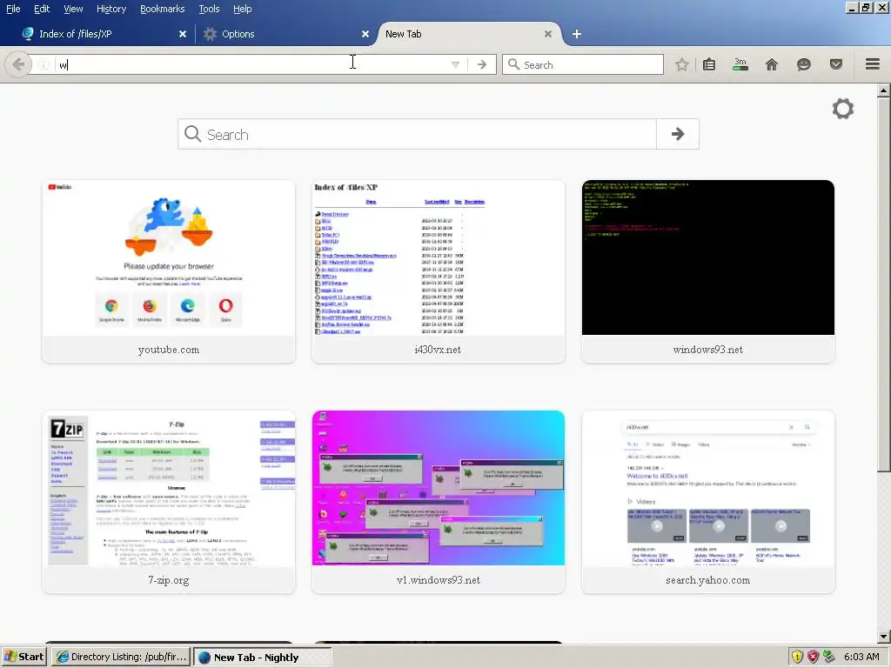The image size is (891, 668).
Task: Click the network tray icon
Action: [x=829, y=657]
